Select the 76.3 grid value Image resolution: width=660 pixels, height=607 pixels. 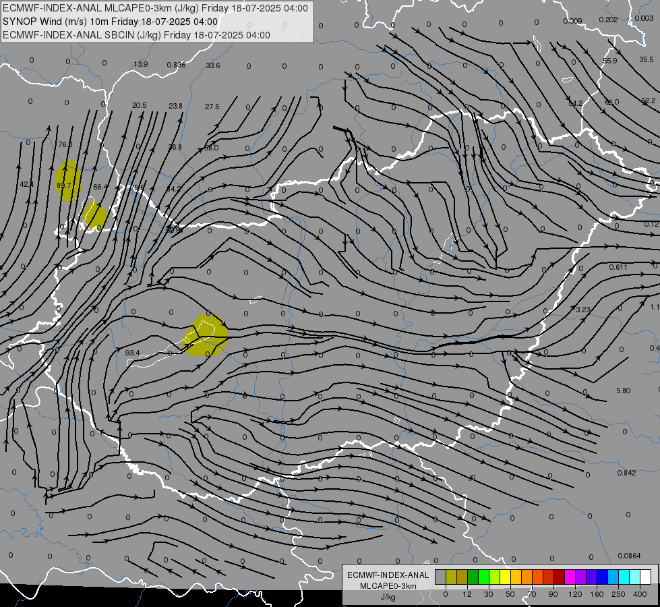tap(65, 144)
